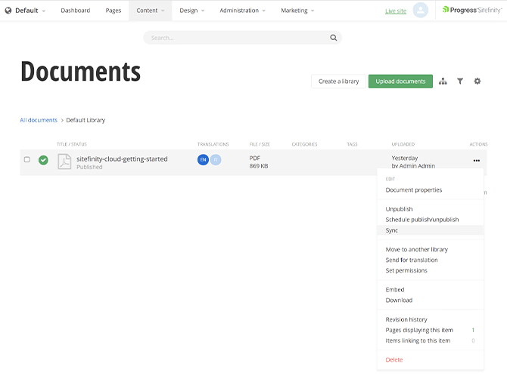The height and width of the screenshot is (385, 507).
Task: Open the library hierarchy tree icon
Action: pos(443,82)
